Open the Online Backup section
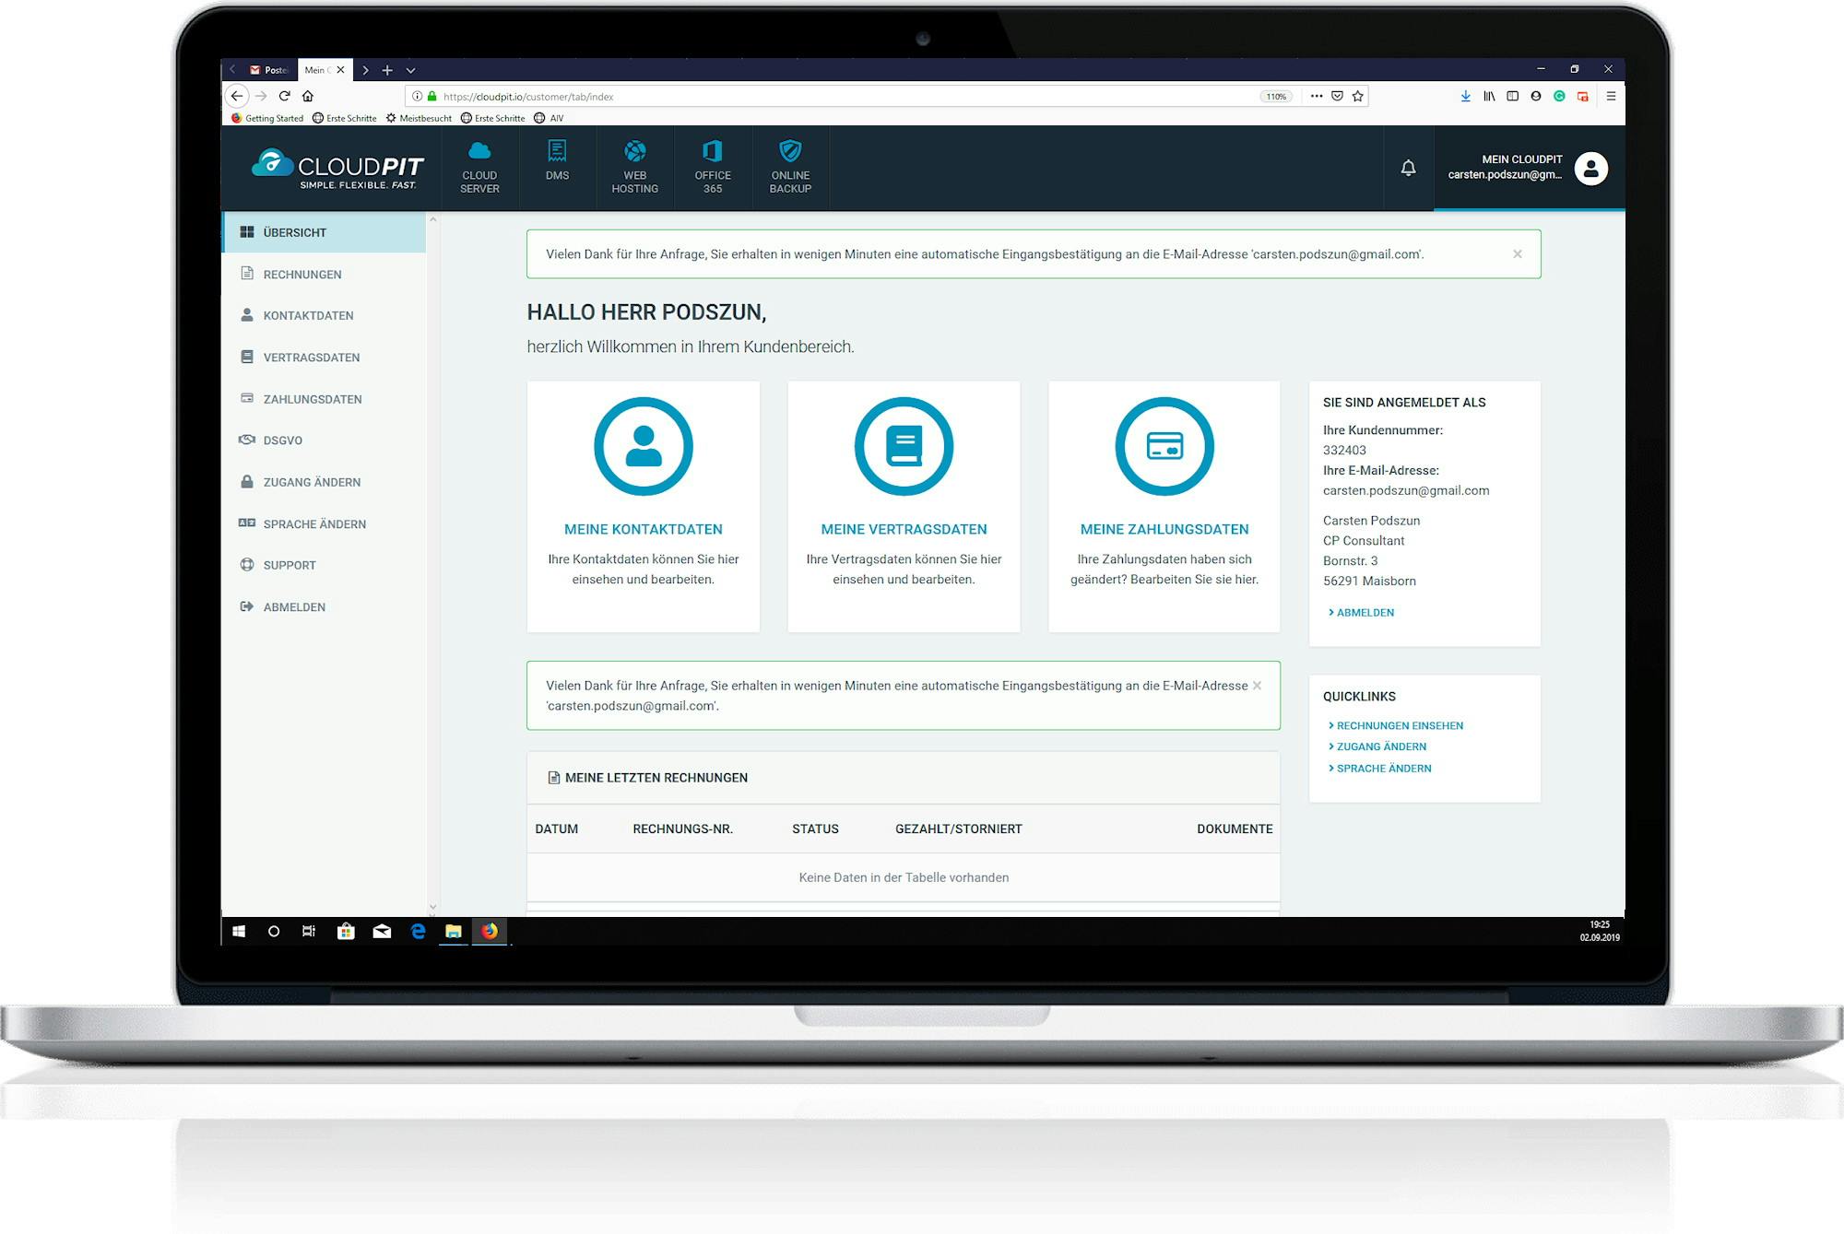This screenshot has height=1234, width=1844. tap(789, 166)
